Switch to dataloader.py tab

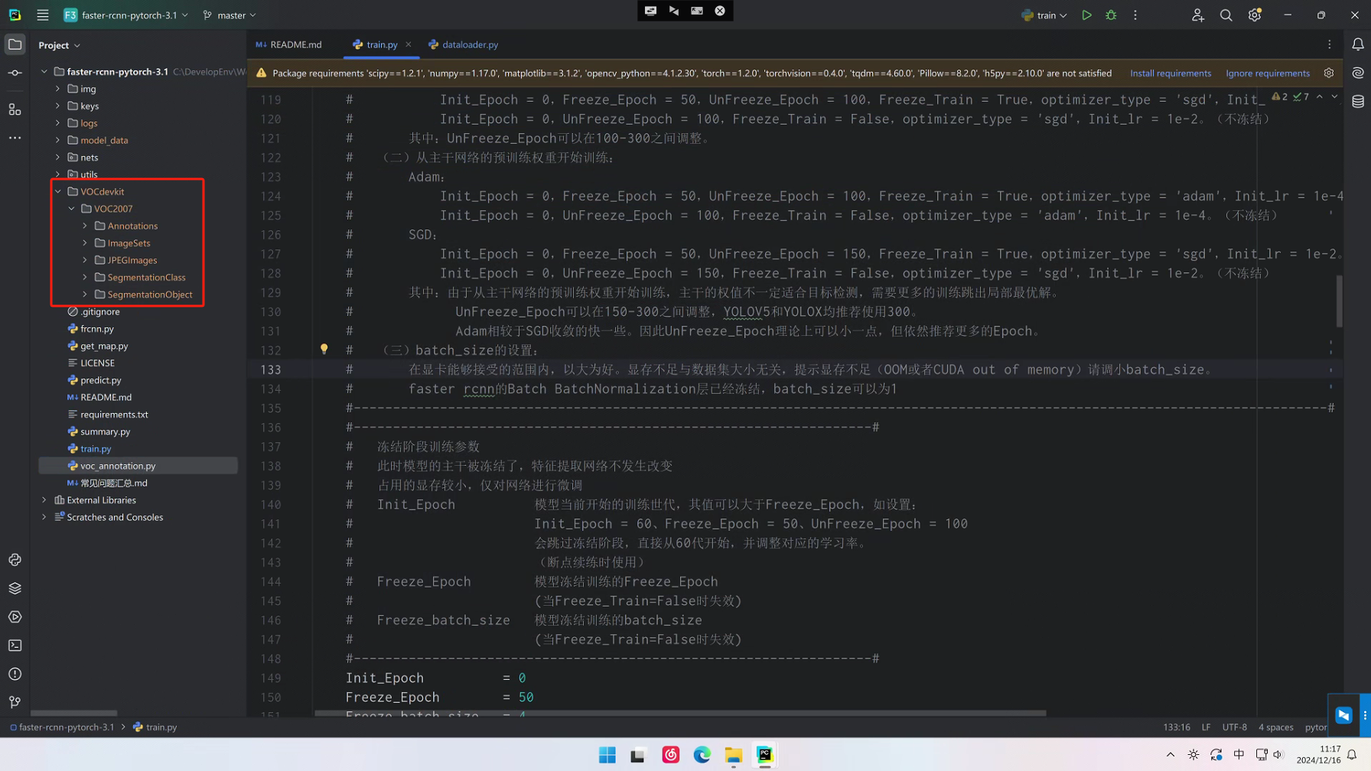tap(464, 44)
